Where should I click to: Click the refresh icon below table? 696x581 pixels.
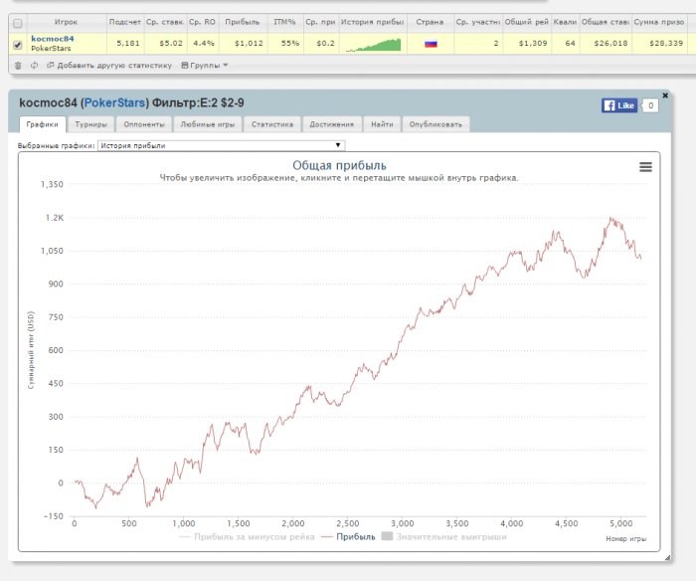(x=34, y=66)
